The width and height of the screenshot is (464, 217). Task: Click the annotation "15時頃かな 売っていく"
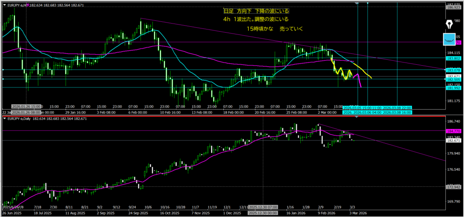(274, 28)
